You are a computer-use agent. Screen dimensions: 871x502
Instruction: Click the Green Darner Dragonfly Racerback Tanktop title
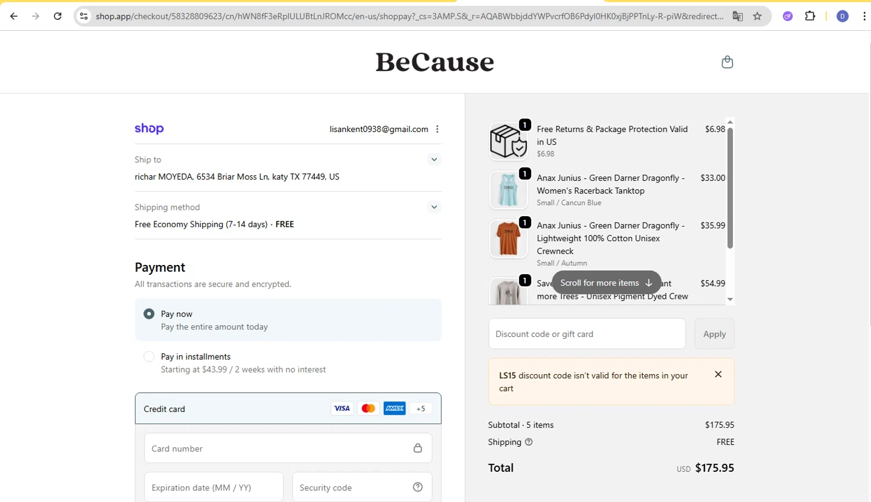click(x=611, y=184)
